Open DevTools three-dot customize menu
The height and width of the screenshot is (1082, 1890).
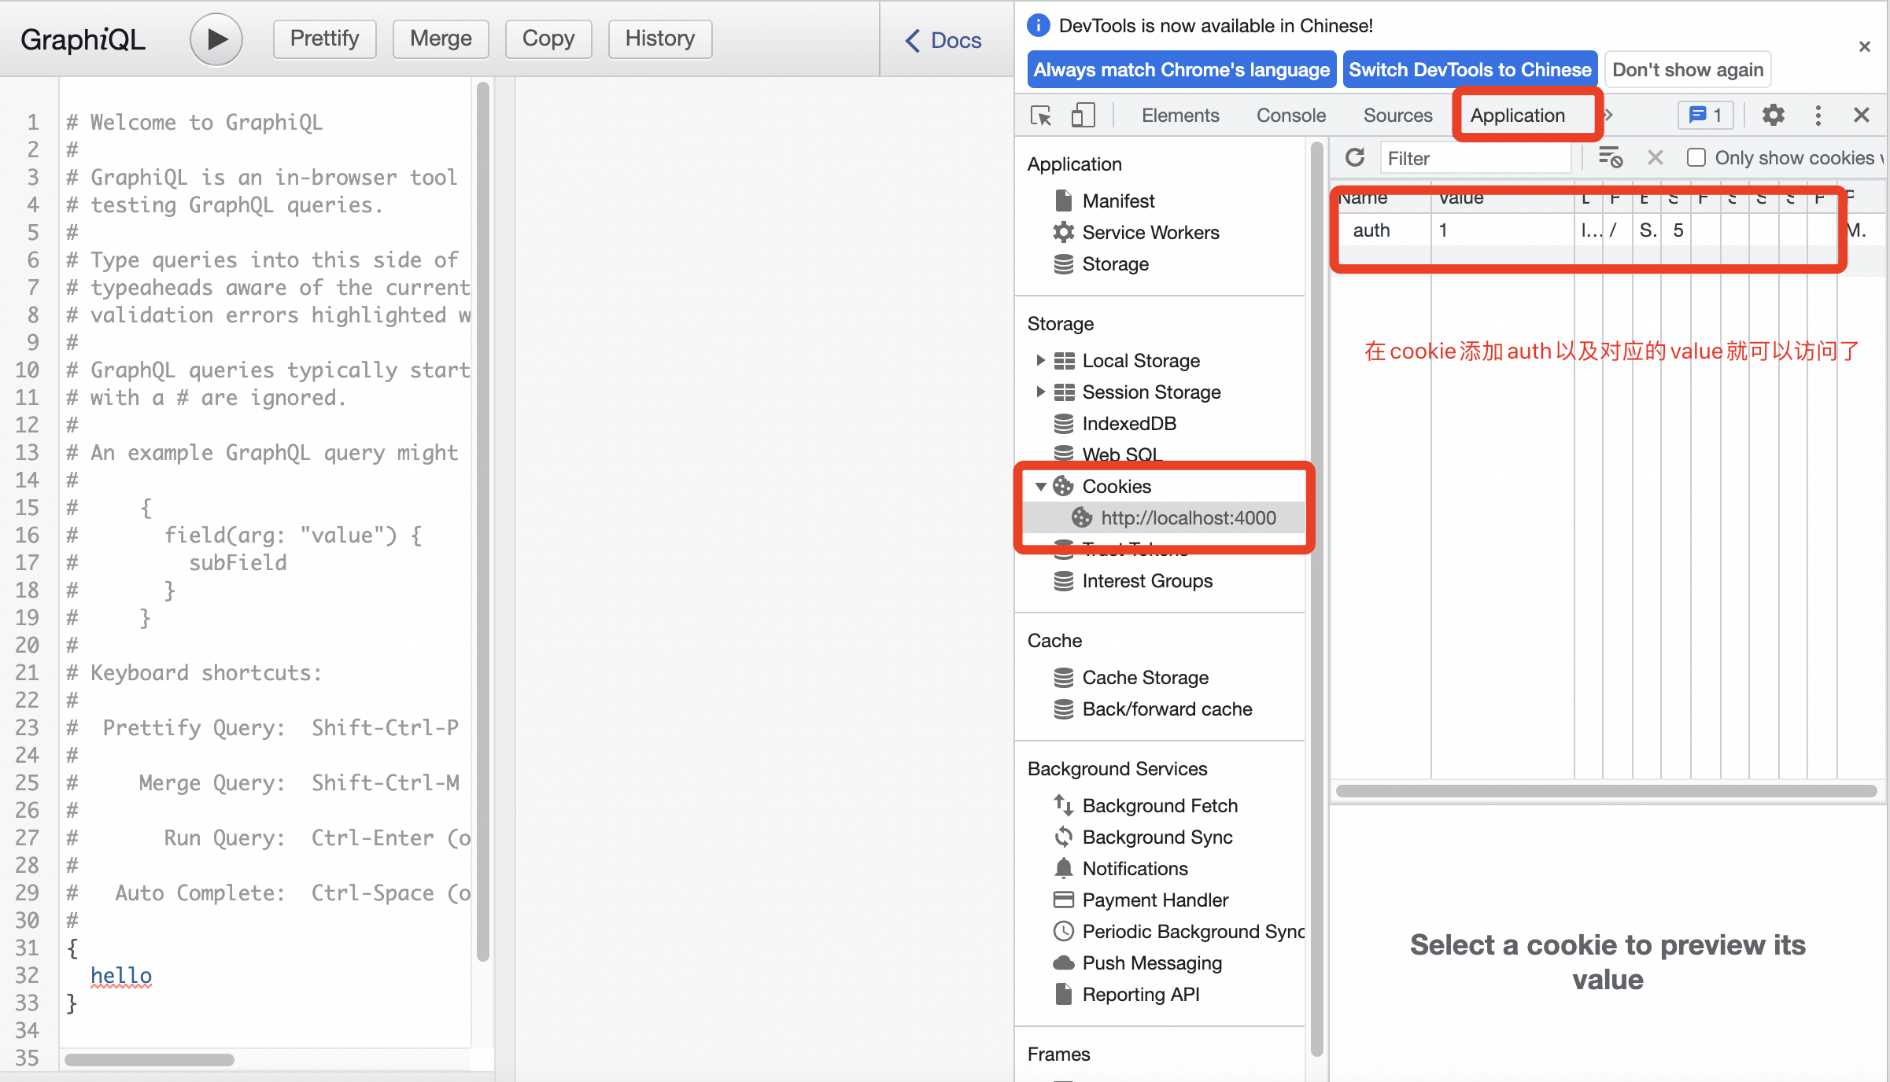pos(1818,116)
